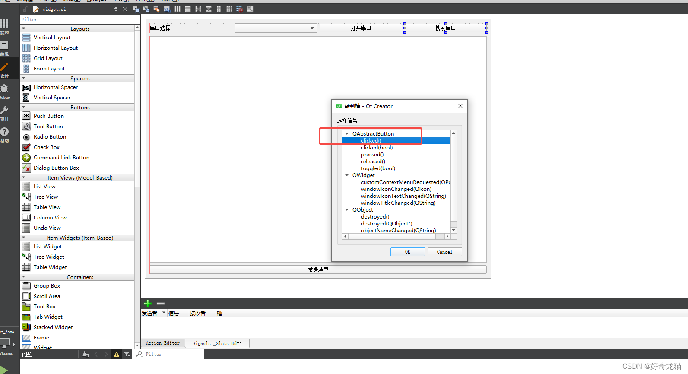Open the Welcome (欢迎) mode in the sidebar

[4, 26]
